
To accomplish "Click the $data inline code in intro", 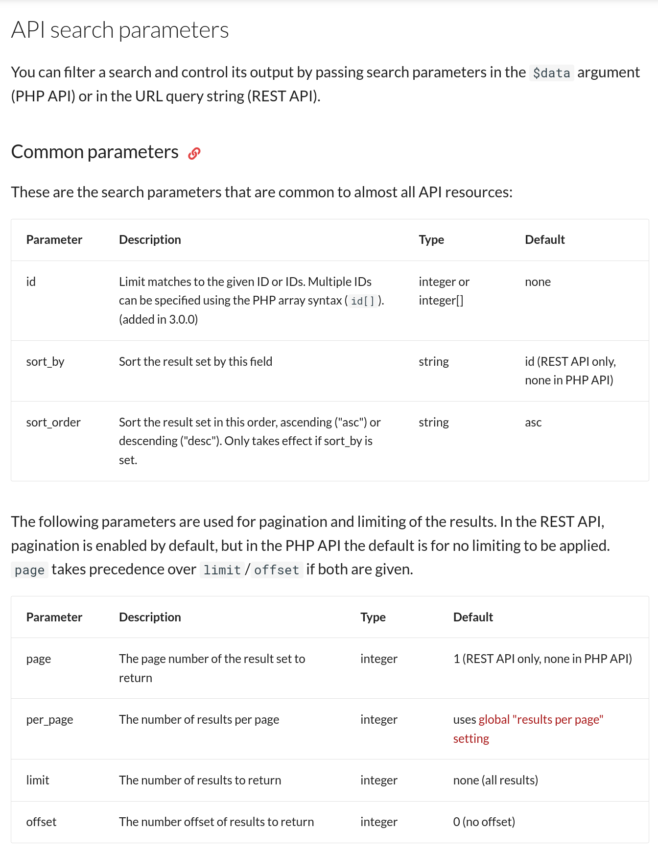I will [551, 73].
